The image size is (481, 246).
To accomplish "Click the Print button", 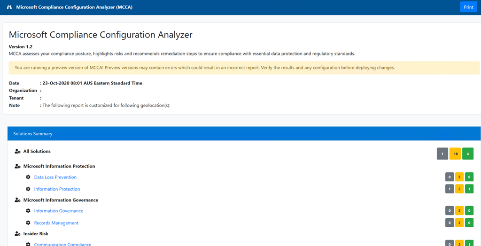I will [x=468, y=7].
